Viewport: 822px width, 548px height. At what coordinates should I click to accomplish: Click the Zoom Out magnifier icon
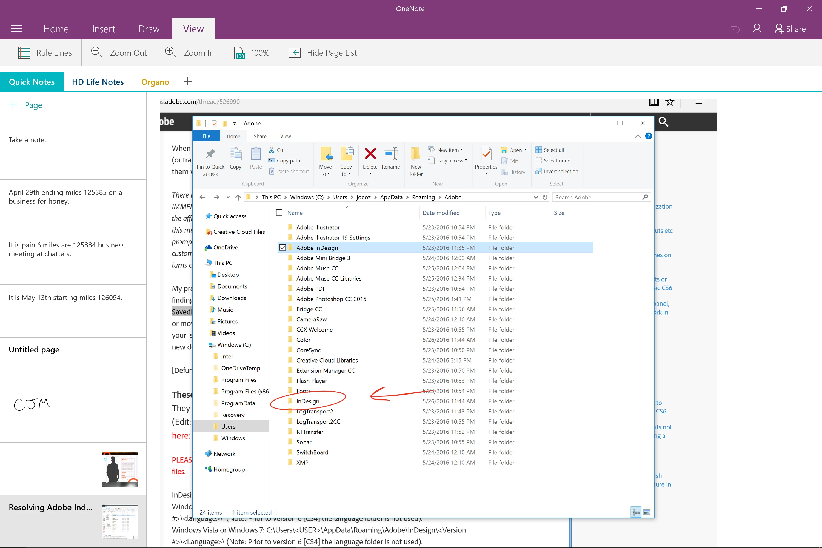[97, 52]
